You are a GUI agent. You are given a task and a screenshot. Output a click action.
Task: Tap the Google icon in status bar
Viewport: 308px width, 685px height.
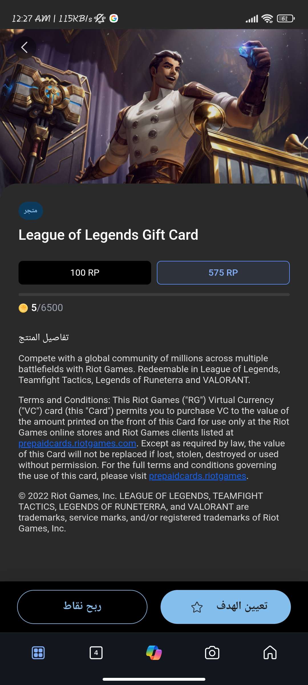114,18
